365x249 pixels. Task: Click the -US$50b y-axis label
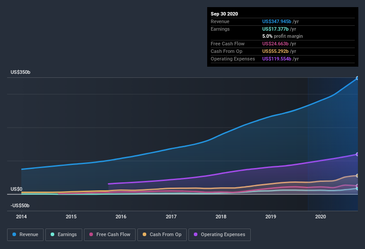click(20, 206)
